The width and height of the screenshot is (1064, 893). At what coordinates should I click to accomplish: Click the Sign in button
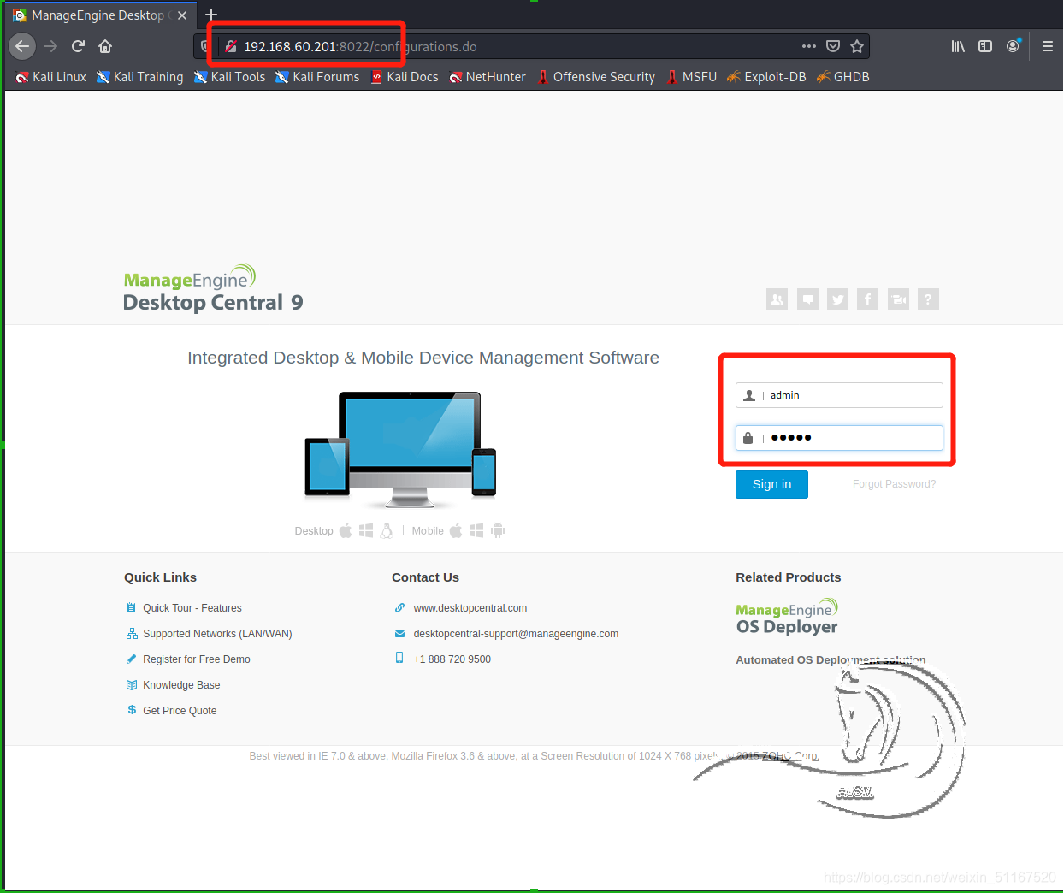coord(771,484)
